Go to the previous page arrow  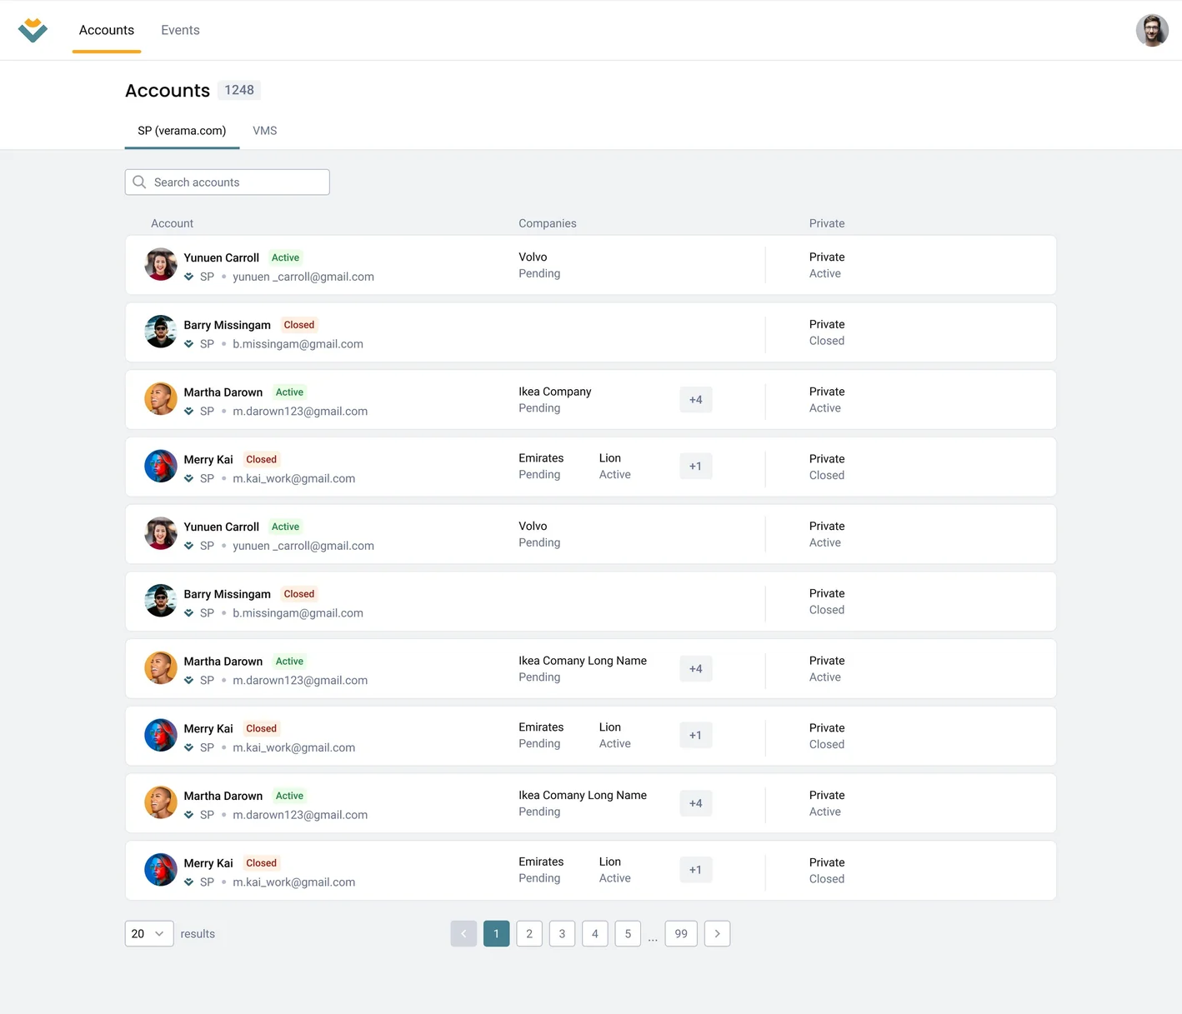pyautogui.click(x=463, y=933)
